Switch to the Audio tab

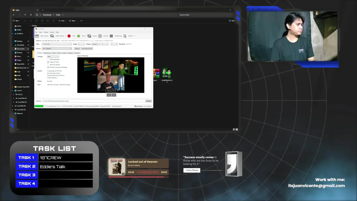pyautogui.click(x=64, y=53)
